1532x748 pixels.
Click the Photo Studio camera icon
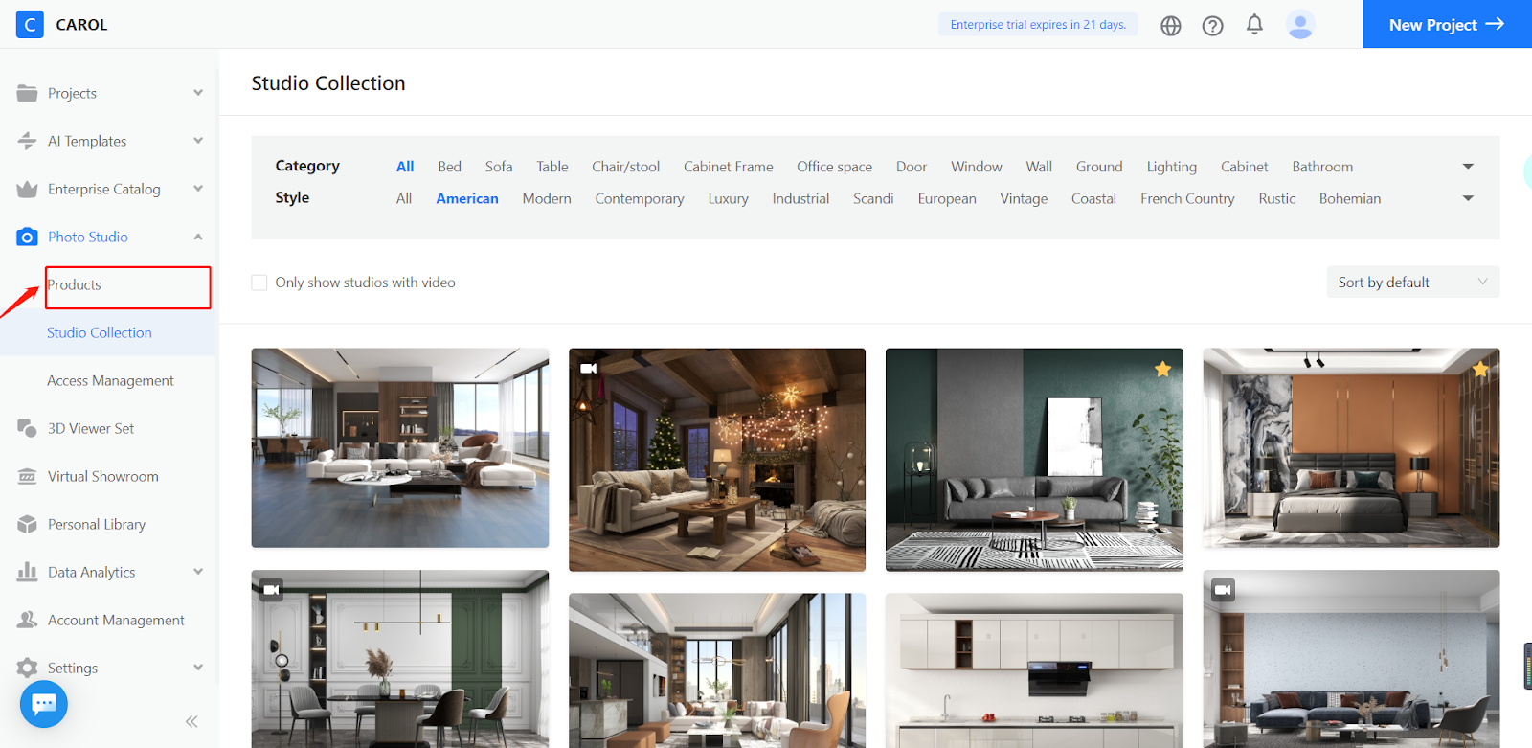pyautogui.click(x=27, y=237)
